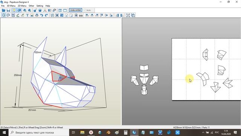
Task: Select the Edit Flaps tool
Action: [x=18, y=15]
